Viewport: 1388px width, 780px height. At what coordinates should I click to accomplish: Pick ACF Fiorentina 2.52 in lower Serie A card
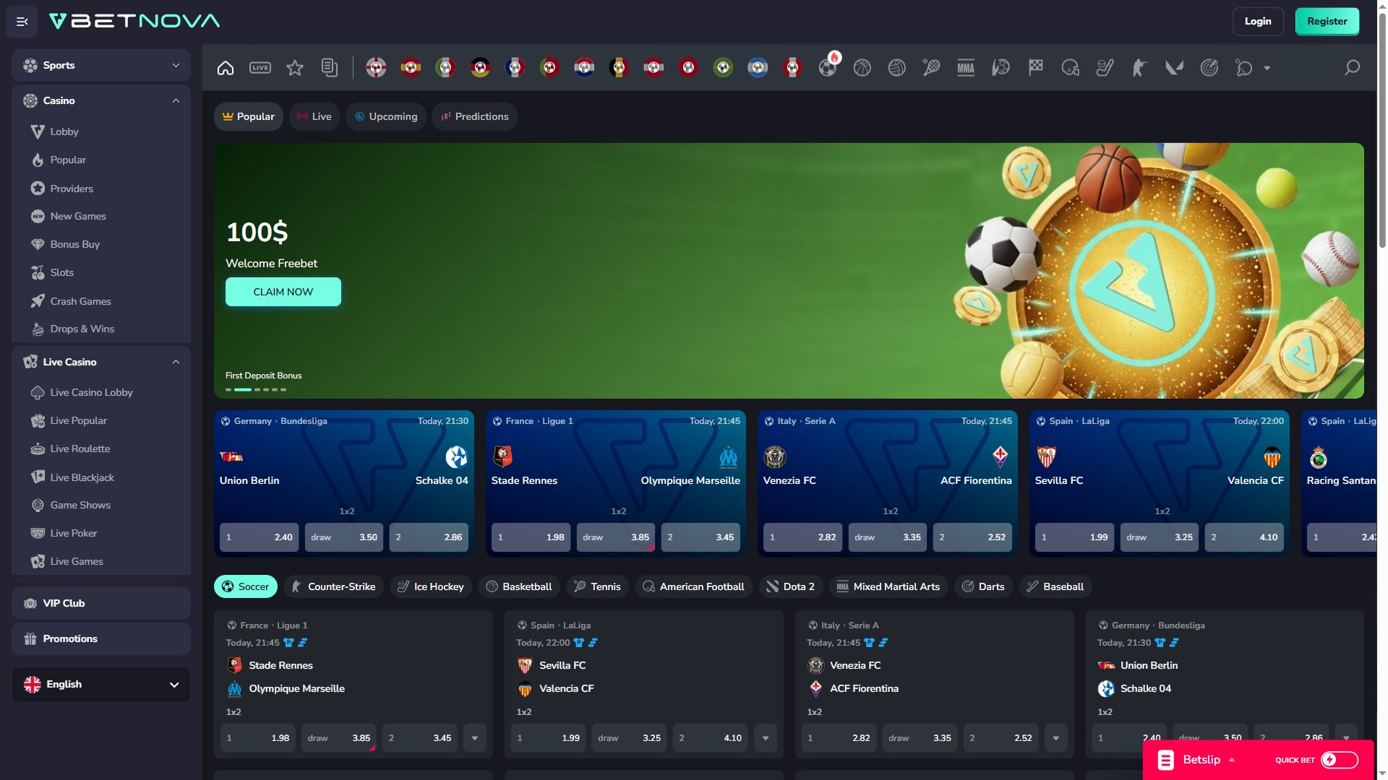click(x=1001, y=738)
